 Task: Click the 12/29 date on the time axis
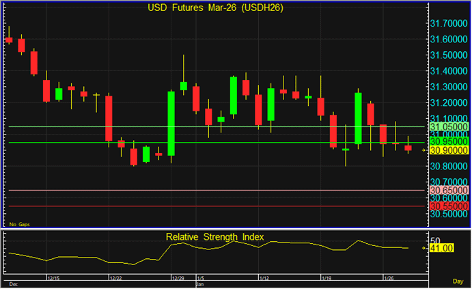[176, 279]
